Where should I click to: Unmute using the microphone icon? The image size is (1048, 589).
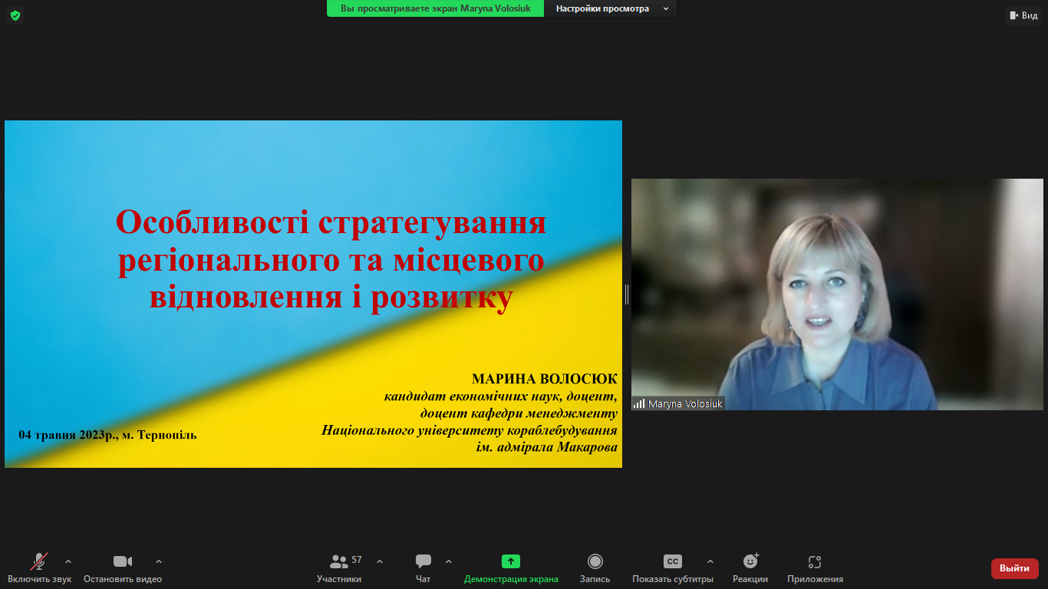click(39, 561)
